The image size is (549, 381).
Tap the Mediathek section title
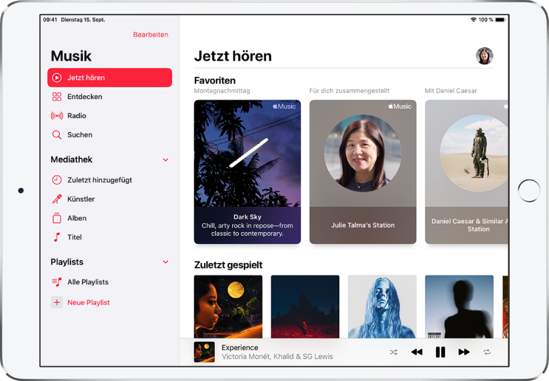[72, 160]
